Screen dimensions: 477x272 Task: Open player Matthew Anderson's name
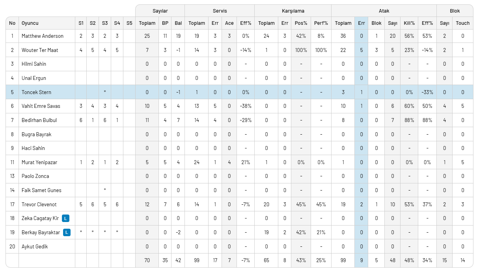click(43, 36)
